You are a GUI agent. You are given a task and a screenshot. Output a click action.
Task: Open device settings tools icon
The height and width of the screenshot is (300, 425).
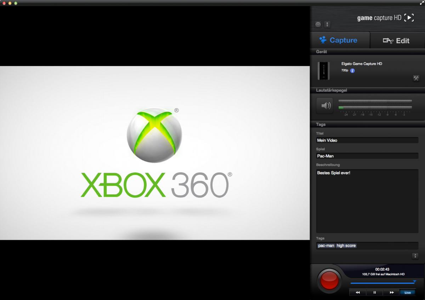(416, 78)
